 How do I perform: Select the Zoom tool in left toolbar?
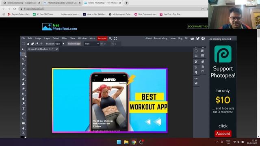[x=23, y=133]
